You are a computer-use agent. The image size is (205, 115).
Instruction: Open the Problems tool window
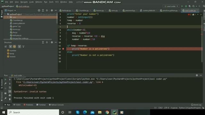click(29, 105)
